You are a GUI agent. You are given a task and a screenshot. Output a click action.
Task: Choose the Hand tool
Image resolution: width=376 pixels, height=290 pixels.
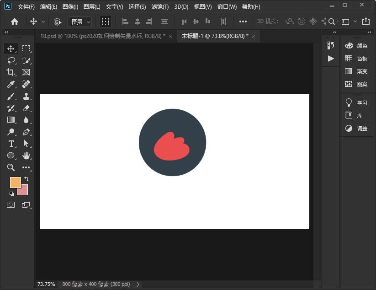[26, 156]
